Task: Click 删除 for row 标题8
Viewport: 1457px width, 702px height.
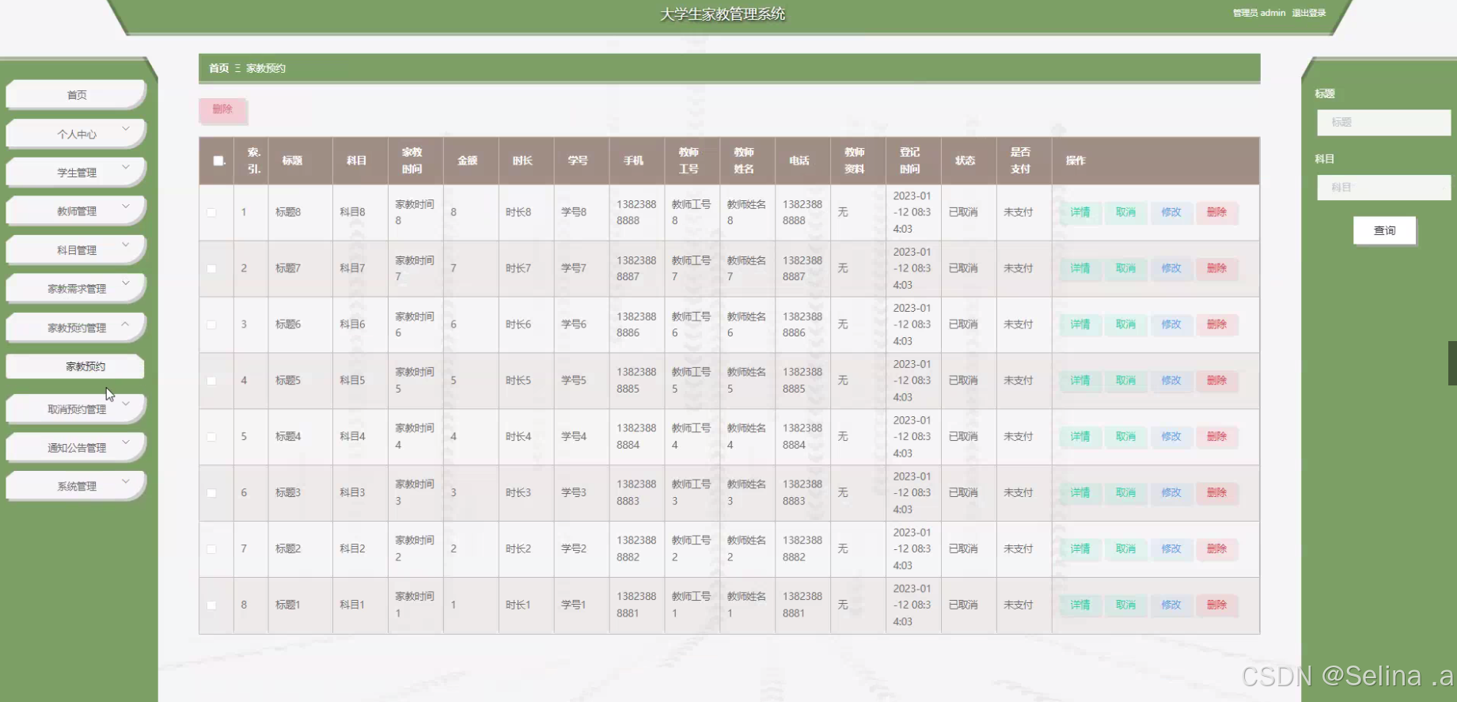Action: pos(1216,212)
